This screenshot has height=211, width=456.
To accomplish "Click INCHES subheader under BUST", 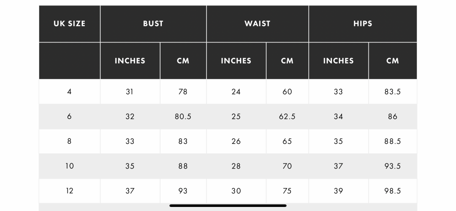I will 130,61.
